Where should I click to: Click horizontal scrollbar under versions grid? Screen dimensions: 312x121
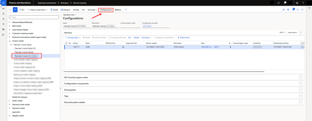(164, 72)
